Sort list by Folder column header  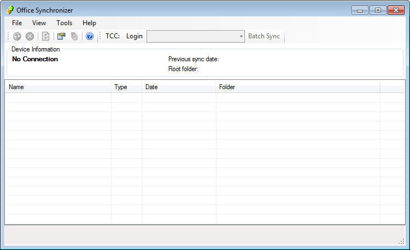(x=298, y=87)
